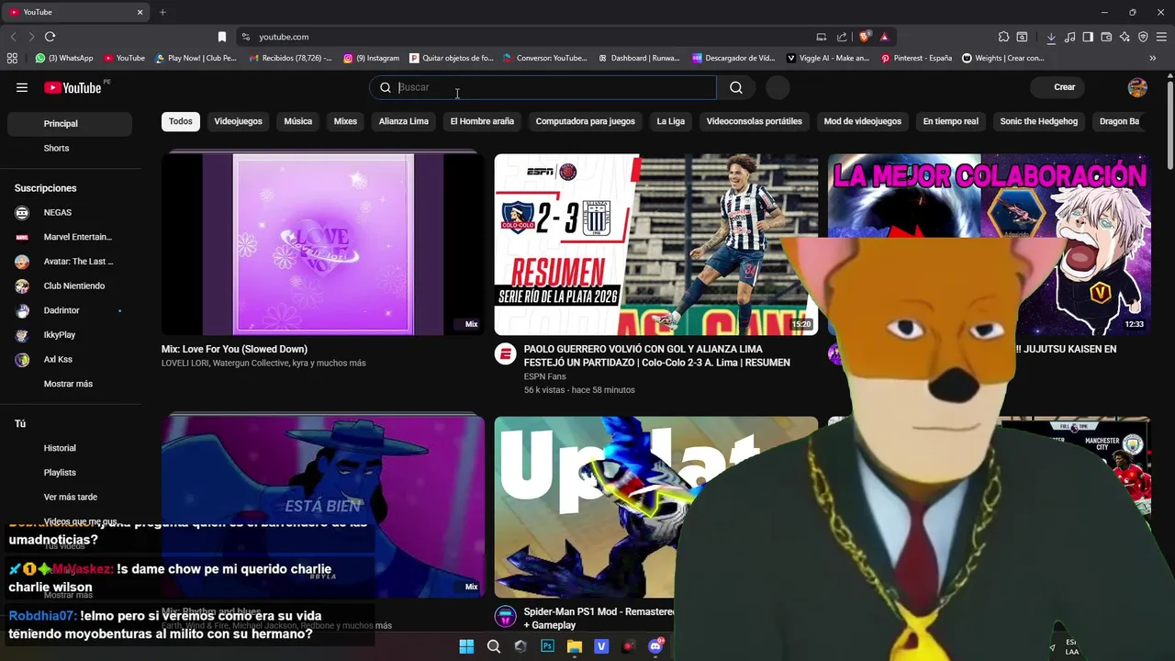Viewport: 1175px width, 661px height.
Task: Click the Brave Rewards triangle icon
Action: (x=884, y=37)
